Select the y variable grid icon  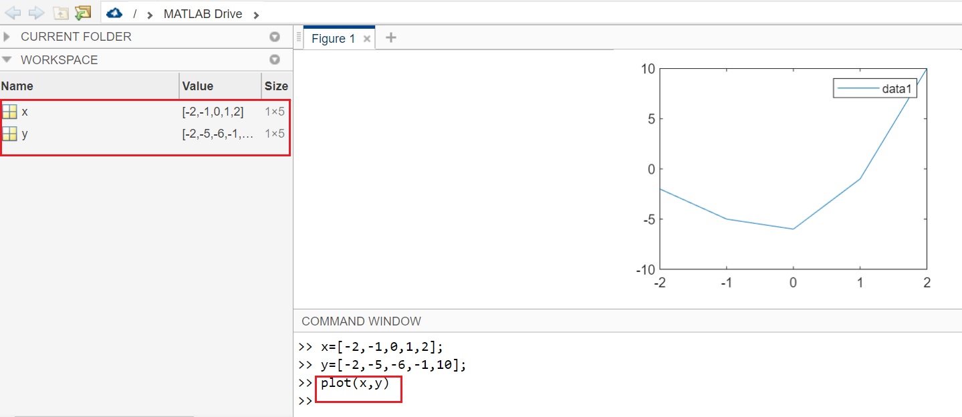[x=10, y=133]
